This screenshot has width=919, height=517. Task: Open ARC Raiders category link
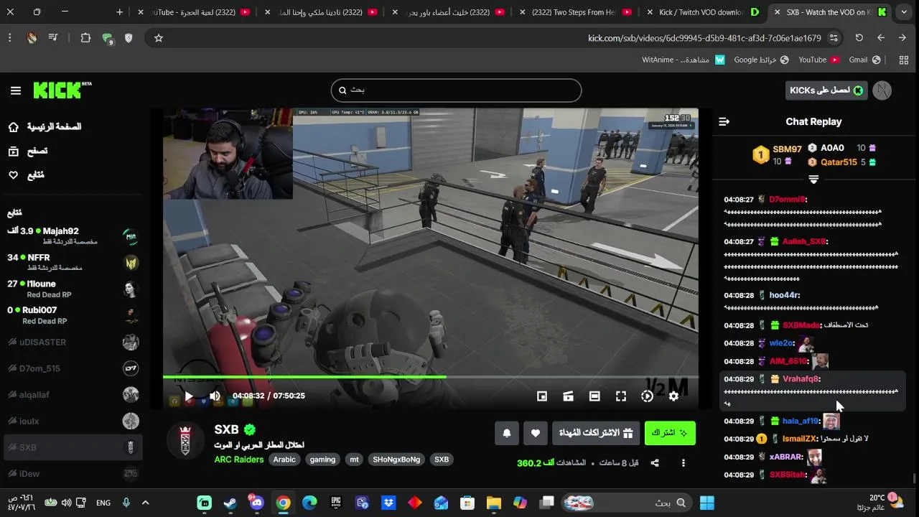click(x=239, y=460)
